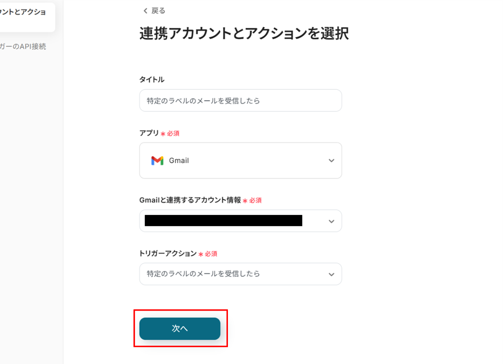503x364 pixels.
Task: Click the 連携アカウントとアクションを選択 heading
Action: pyautogui.click(x=244, y=33)
